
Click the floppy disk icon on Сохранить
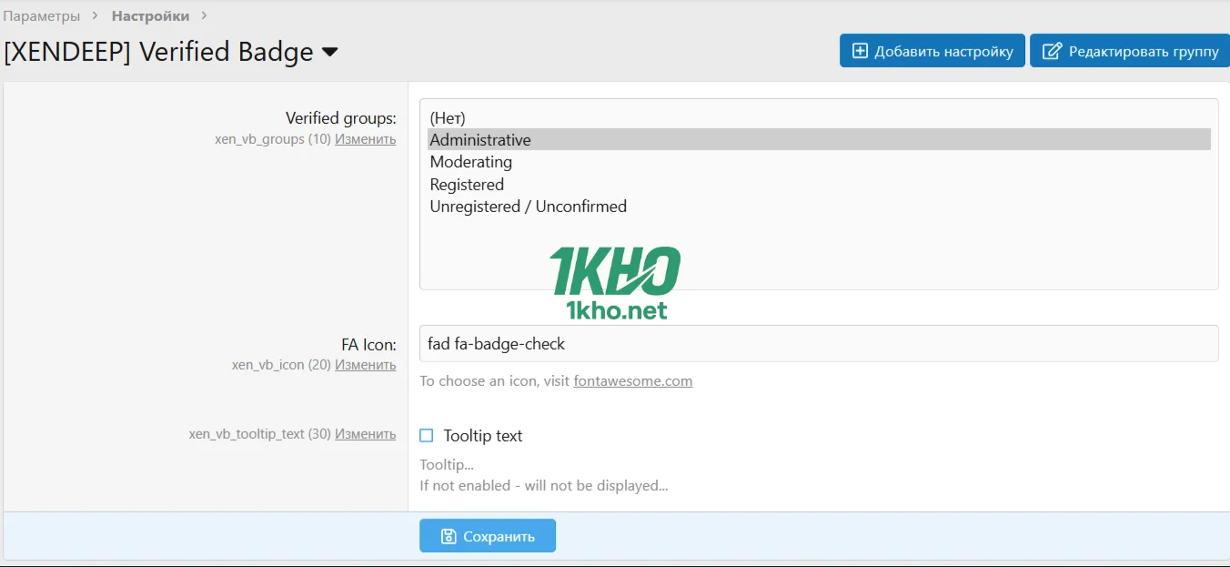[448, 536]
